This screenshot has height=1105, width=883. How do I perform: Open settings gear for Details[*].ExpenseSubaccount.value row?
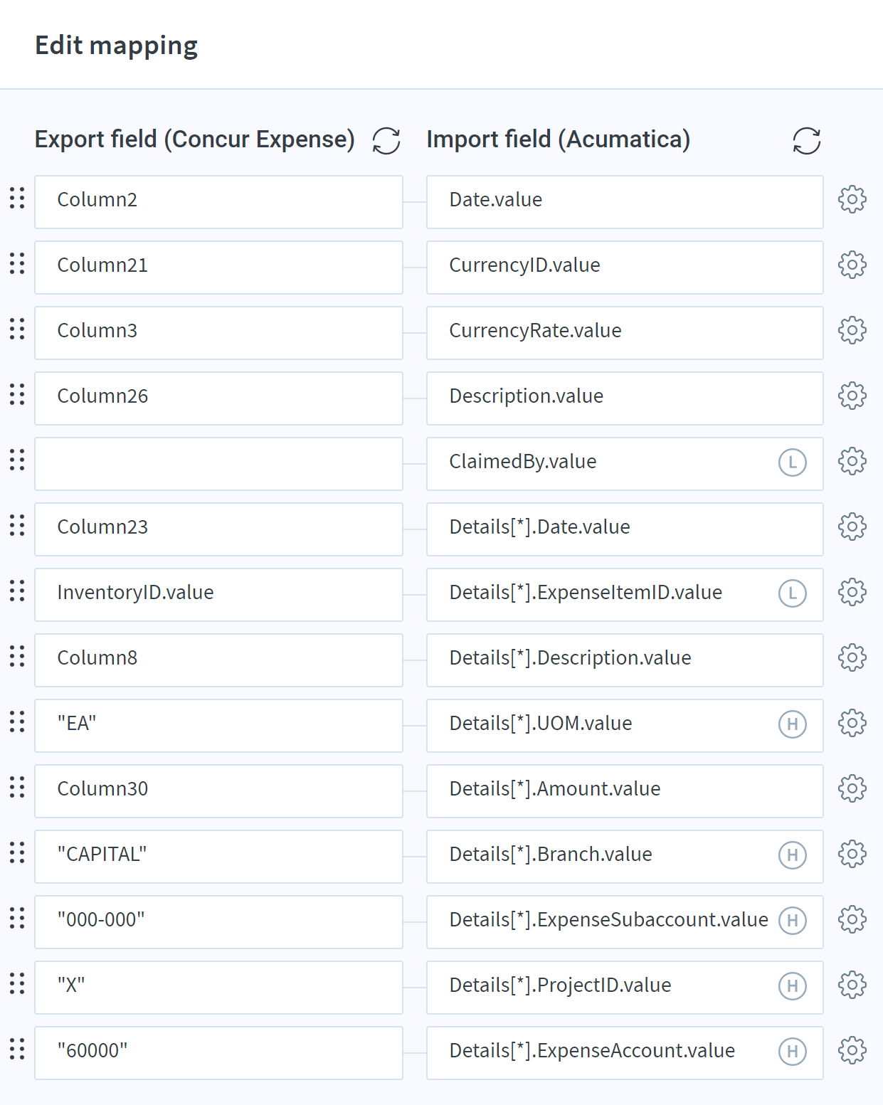click(x=852, y=920)
